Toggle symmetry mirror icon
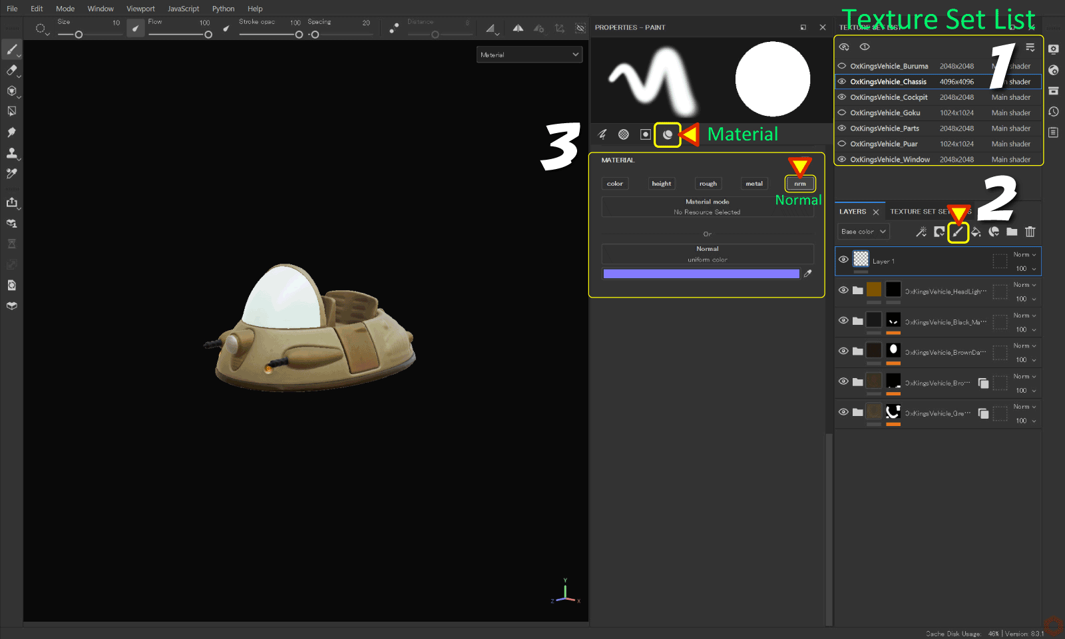Viewport: 1065px width, 639px height. 518,28
